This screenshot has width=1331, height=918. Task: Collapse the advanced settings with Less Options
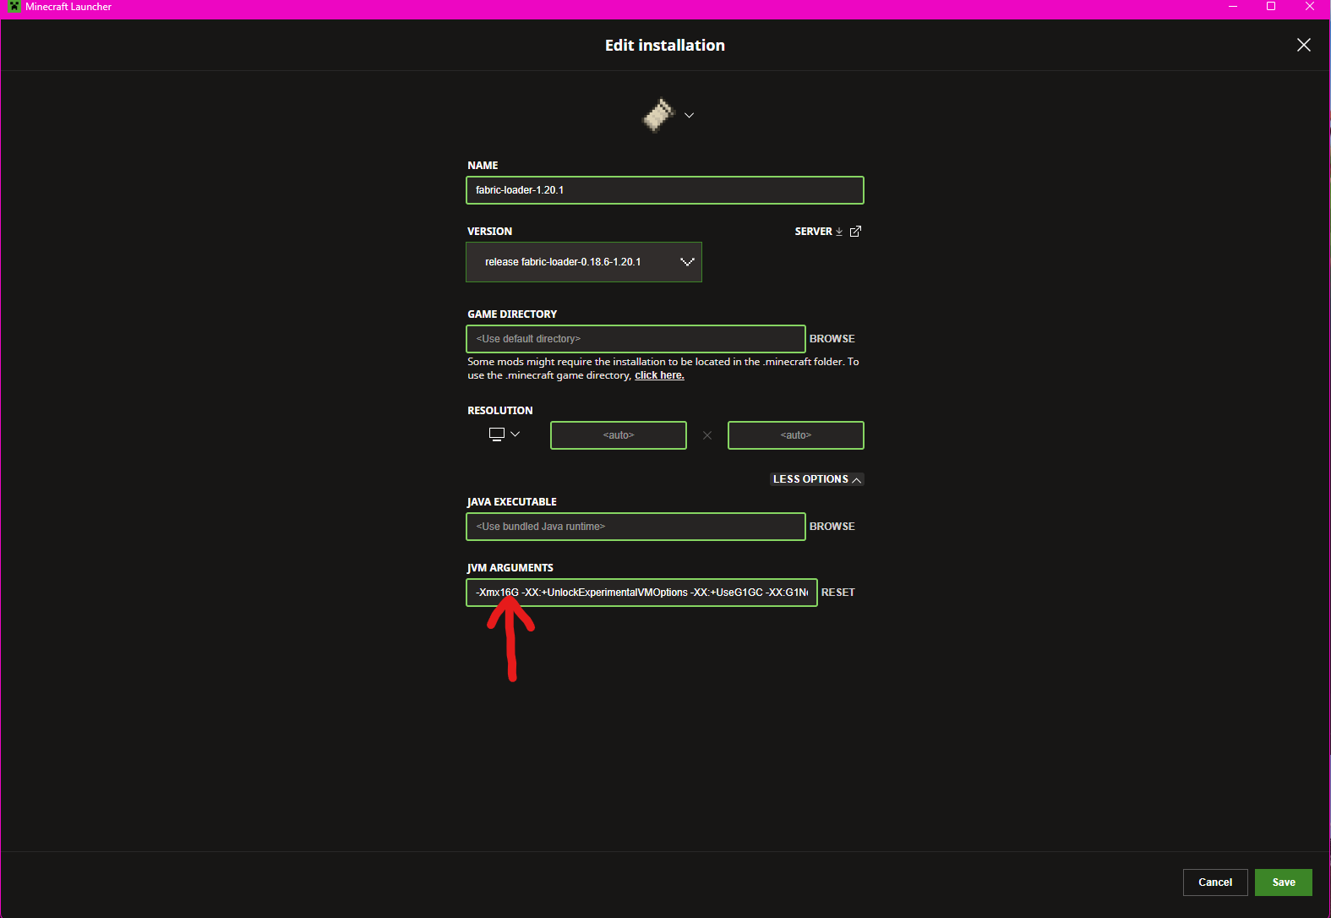[816, 479]
